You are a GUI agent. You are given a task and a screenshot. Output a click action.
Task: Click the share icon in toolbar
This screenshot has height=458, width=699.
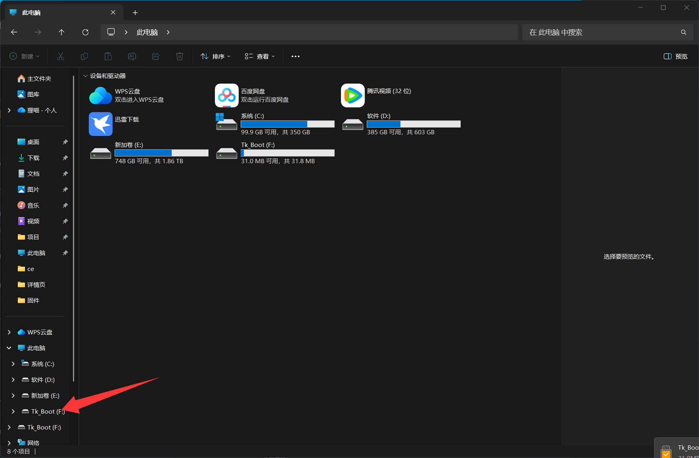(156, 56)
